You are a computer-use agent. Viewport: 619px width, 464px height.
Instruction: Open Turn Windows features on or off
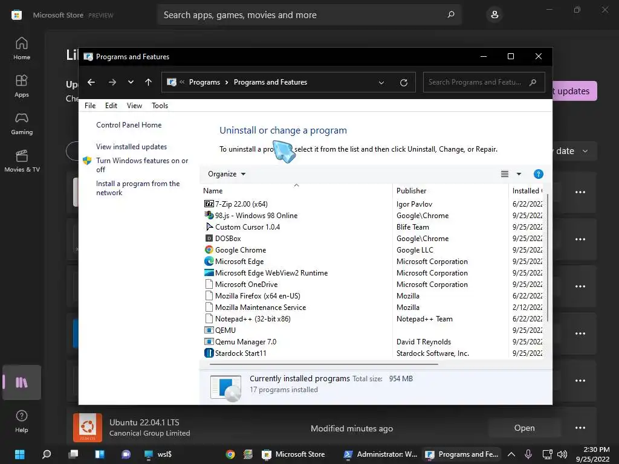pos(142,165)
